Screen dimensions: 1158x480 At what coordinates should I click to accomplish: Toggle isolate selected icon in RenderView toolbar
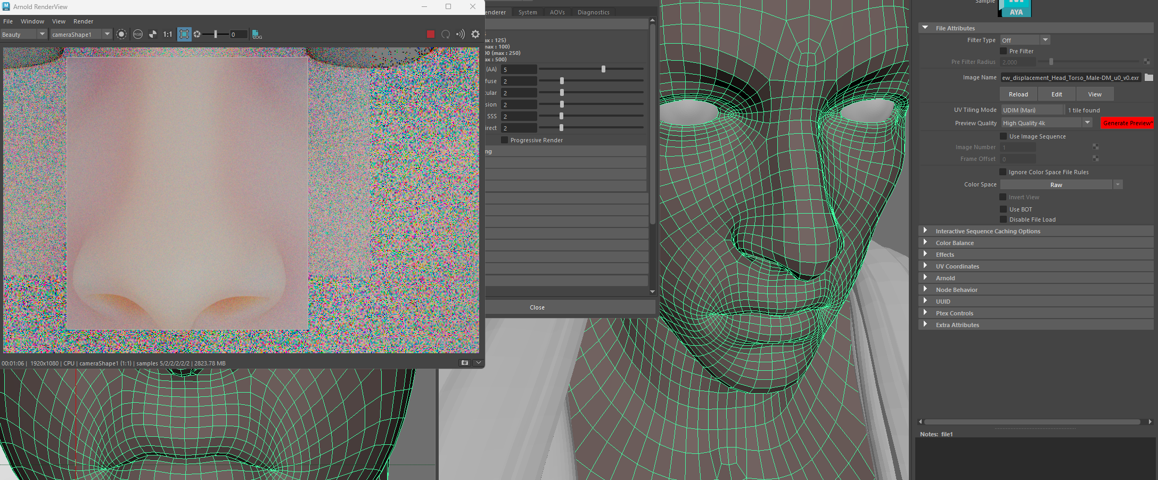[x=121, y=34]
